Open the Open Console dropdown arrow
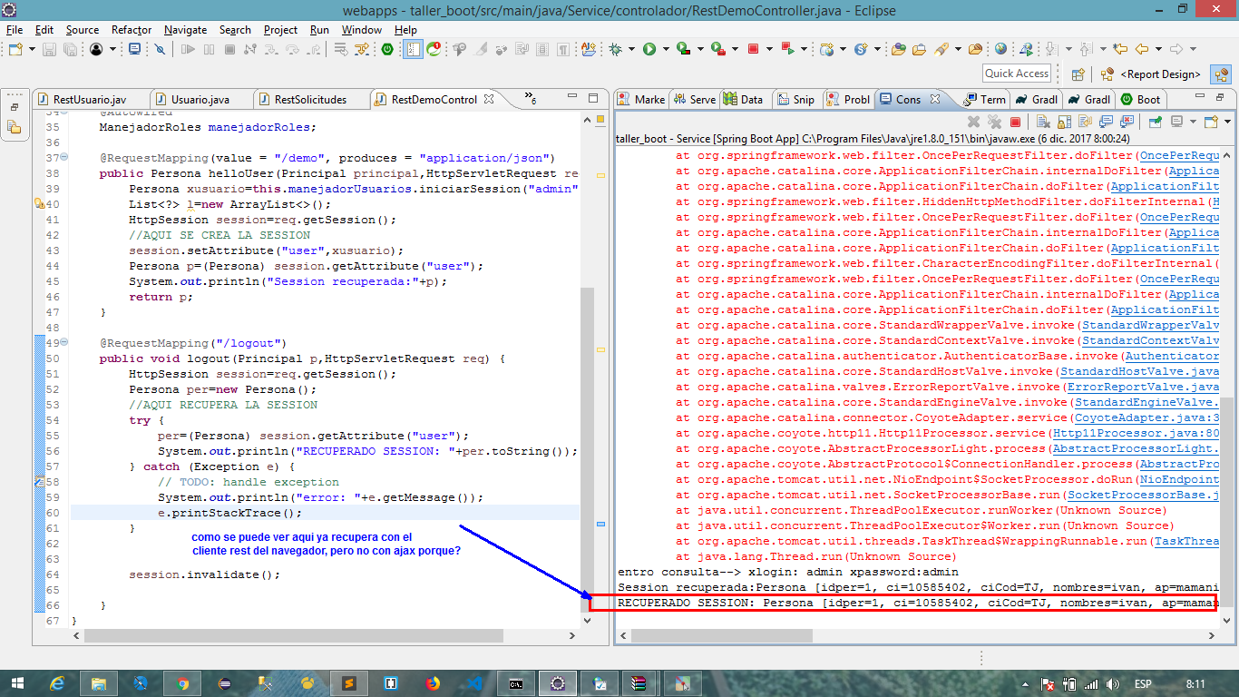The width and height of the screenshot is (1239, 697). coord(1227,122)
